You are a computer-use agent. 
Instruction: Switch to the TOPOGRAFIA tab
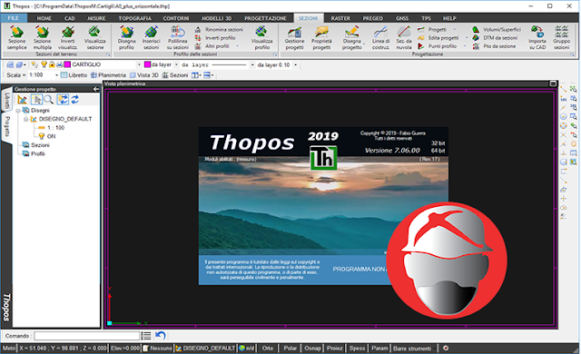click(x=135, y=18)
